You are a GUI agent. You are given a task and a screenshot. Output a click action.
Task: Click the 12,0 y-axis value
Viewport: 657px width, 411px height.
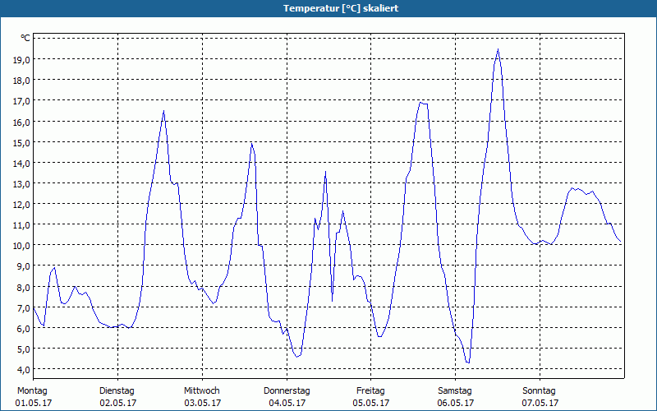[x=21, y=204]
